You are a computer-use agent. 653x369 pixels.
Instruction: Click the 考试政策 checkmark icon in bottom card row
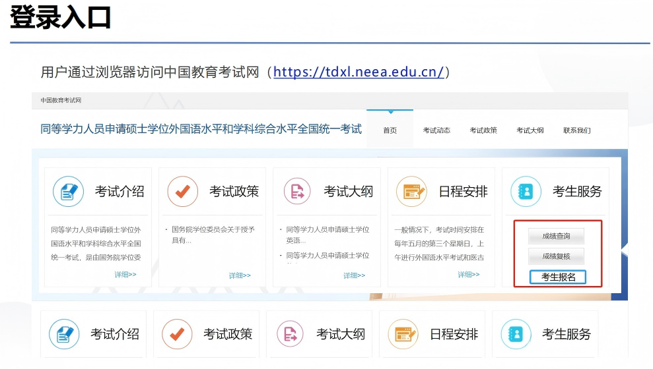[178, 334]
